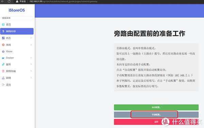Click the 网络向导 globe icon
Image resolution: width=204 pixels, height=128 pixels.
click(x=3, y=31)
